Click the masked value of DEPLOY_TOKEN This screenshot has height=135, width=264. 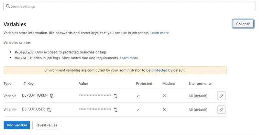[95, 96]
